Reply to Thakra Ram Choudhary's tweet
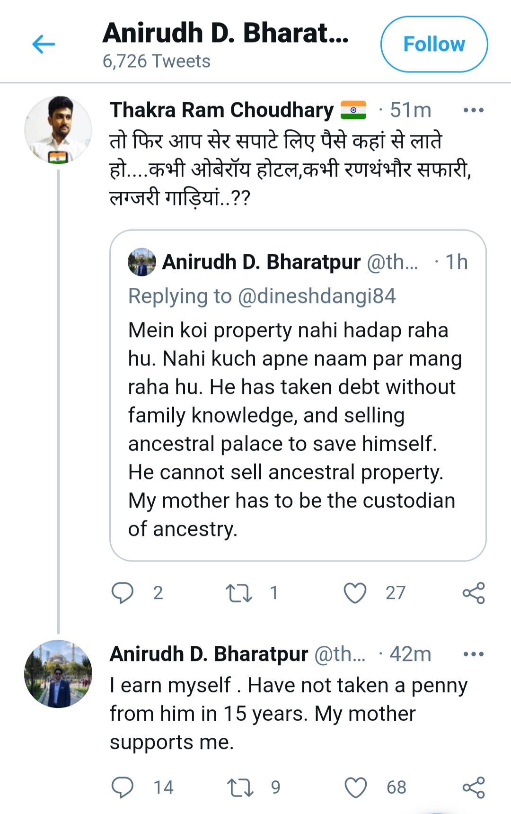This screenshot has height=814, width=511. (123, 593)
